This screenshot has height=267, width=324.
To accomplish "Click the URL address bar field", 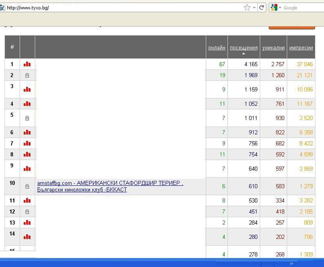I will [x=124, y=8].
